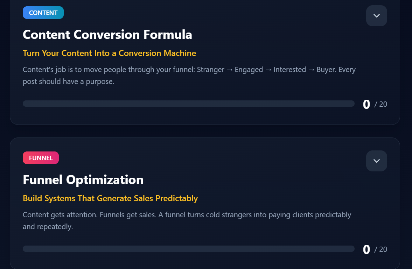The height and width of the screenshot is (269, 412).
Task: Click '/ 20' total in Funnel Optimization card
Action: tap(381, 249)
